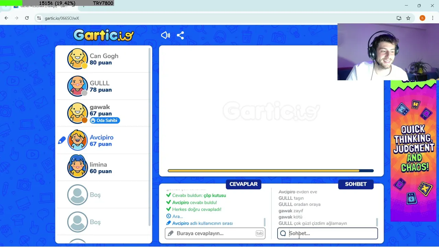439x247 pixels.
Task: Click chat message "Avcipiro evden eve"
Action: [x=298, y=192]
